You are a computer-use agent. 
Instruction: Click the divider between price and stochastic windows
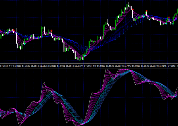pyautogui.click(x=89, y=63)
